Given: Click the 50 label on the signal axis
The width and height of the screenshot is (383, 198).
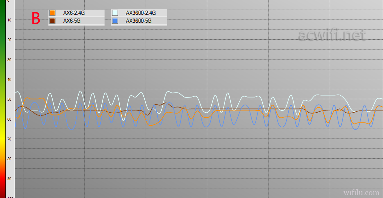Looking at the screenshot, I should (9, 99).
